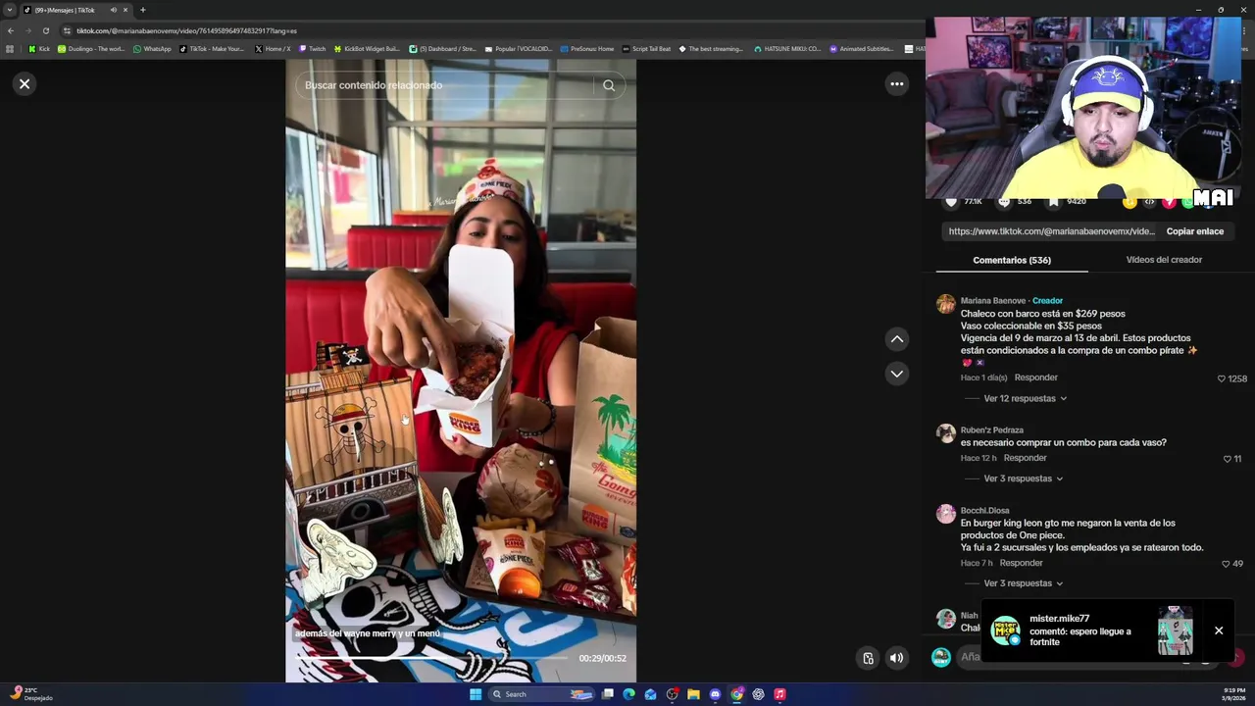Image resolution: width=1255 pixels, height=706 pixels.
Task: Expand 'Ver 3 respuestas' under Bocchi.Diosa comment
Action: point(1023,583)
